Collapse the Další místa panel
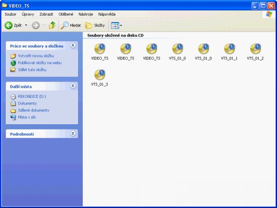Image resolution: width=277 pixels, height=208 pixels. point(73,86)
